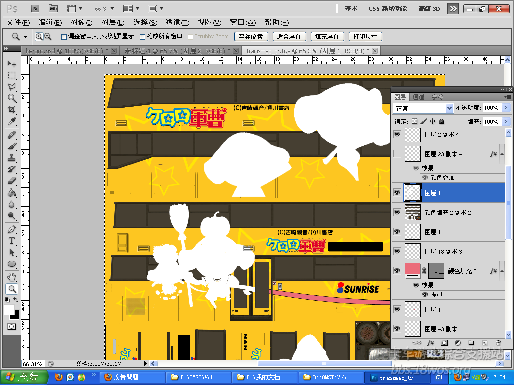This screenshot has width=514, height=385.
Task: Open the 滤镜 menu
Action: pos(177,22)
